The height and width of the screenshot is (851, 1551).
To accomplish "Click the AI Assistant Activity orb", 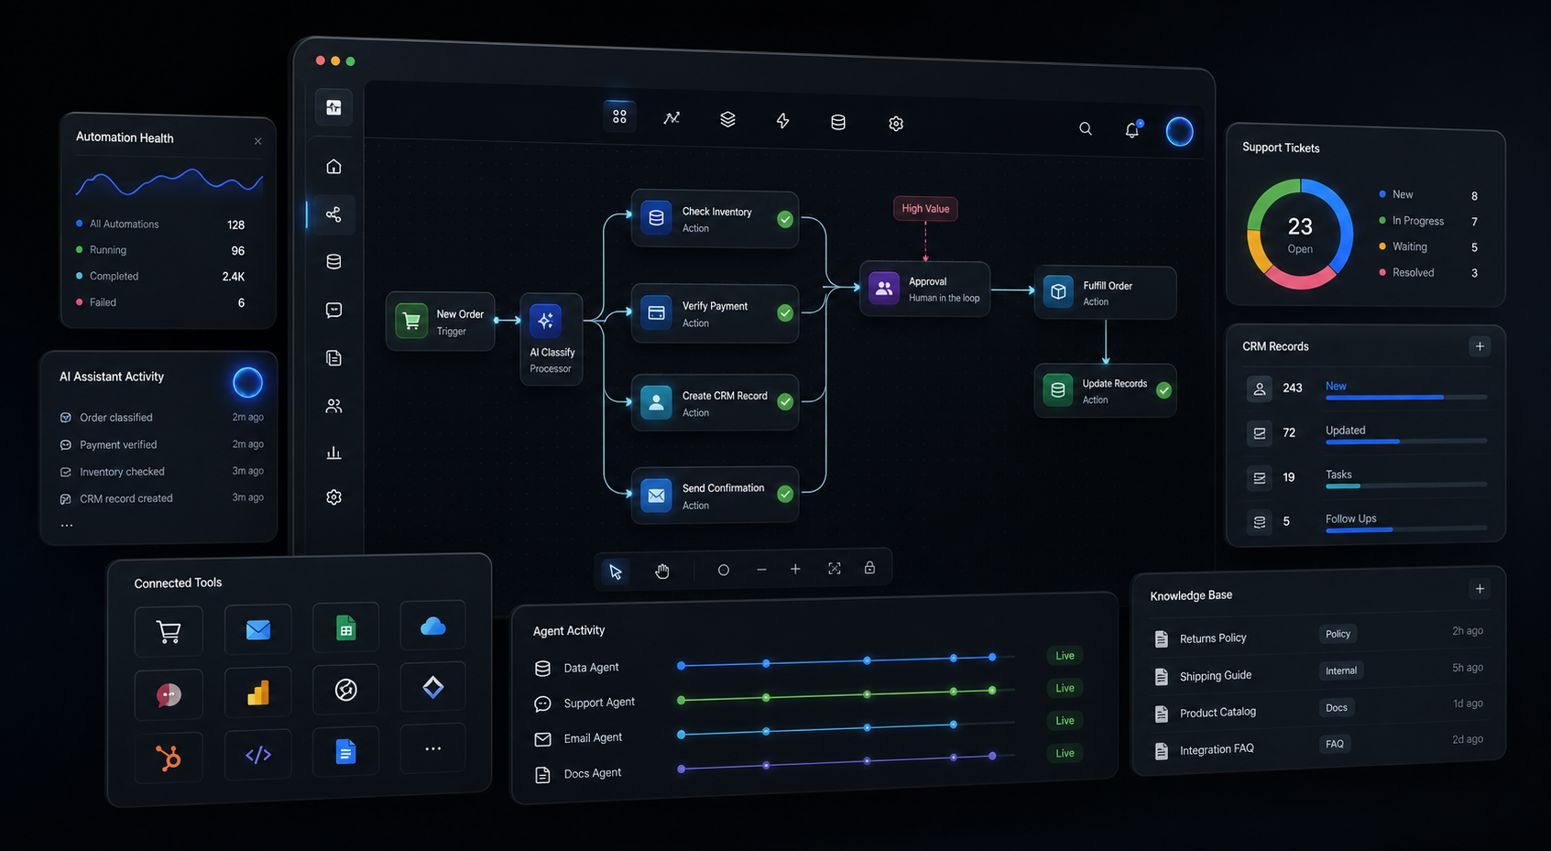I will 247,382.
